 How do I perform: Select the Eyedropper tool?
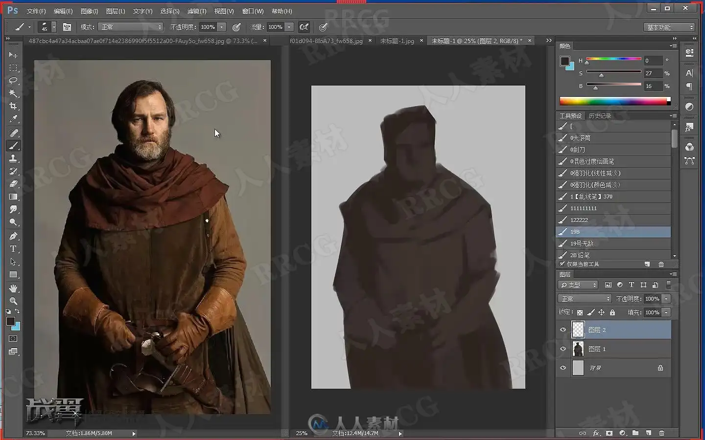click(13, 119)
